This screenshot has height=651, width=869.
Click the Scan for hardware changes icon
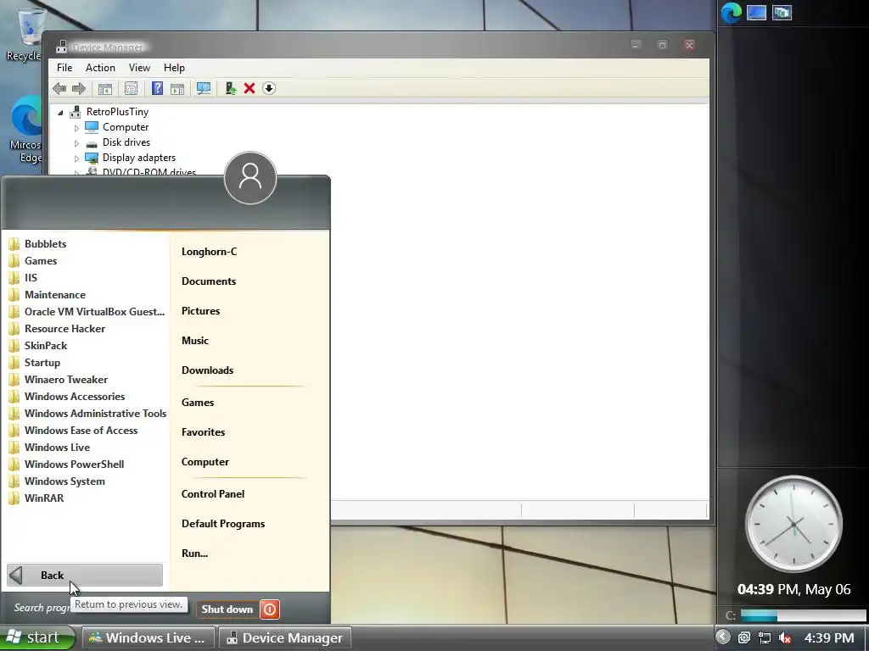click(x=204, y=88)
